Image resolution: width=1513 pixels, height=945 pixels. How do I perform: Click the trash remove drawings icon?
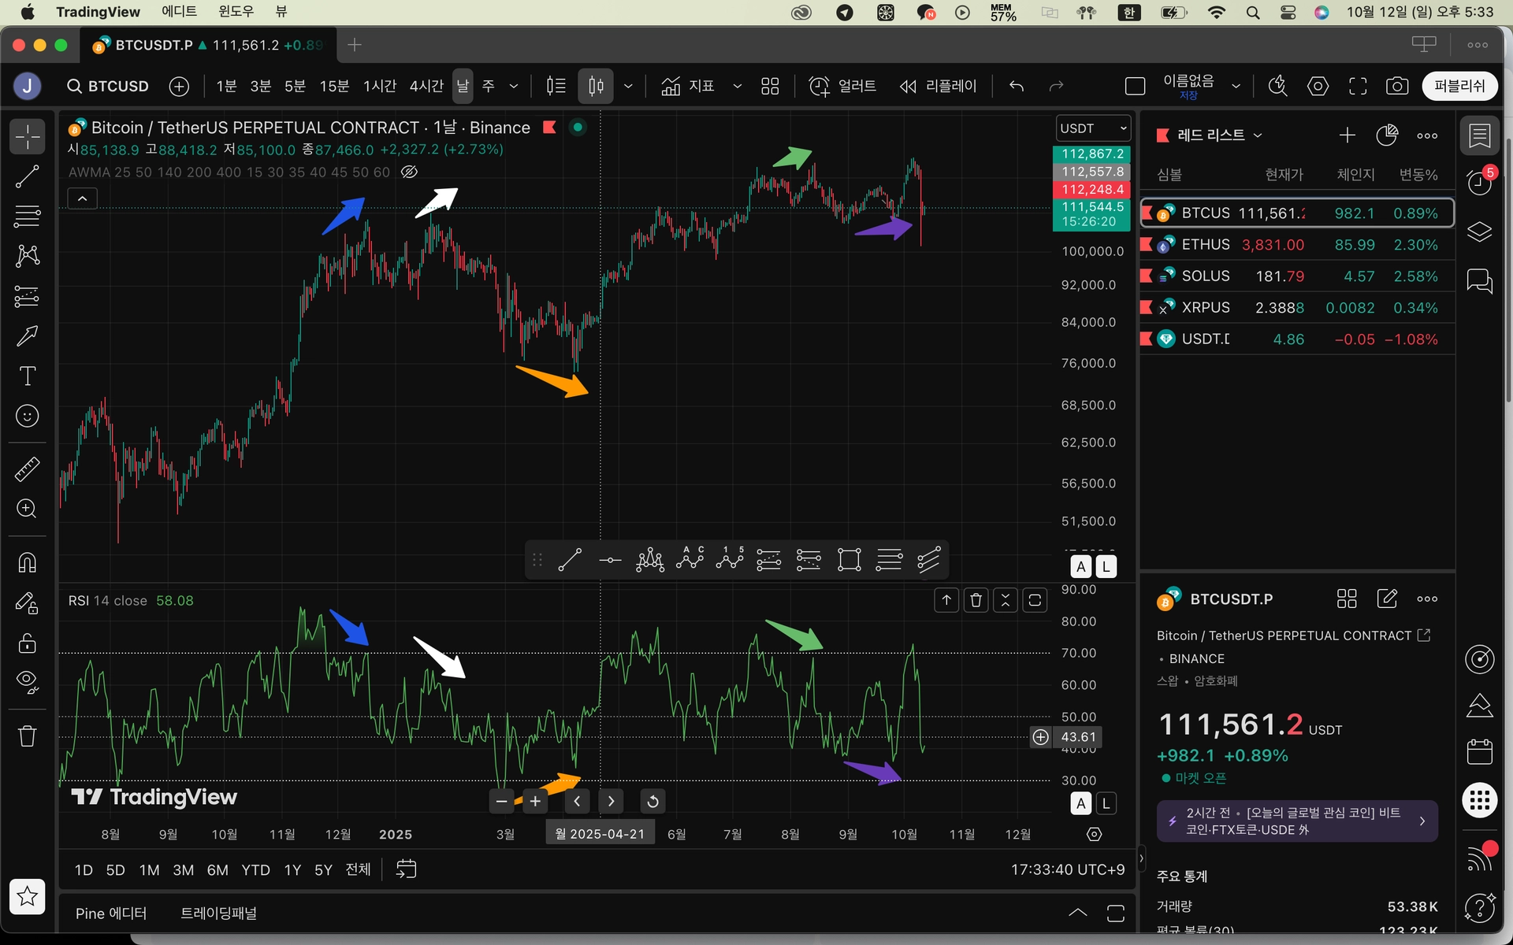[x=28, y=736]
